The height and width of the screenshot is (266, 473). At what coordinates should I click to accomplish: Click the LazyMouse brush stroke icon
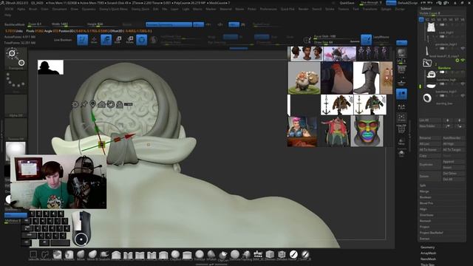(367, 39)
